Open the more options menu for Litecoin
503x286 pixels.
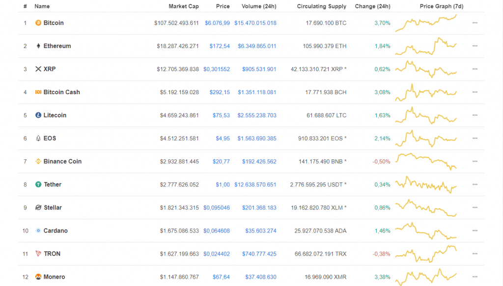[475, 115]
